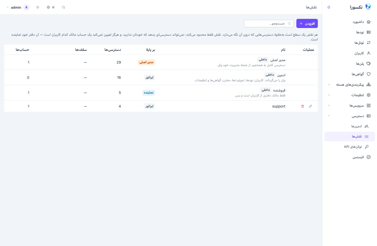Open search with the header magnifier icon

pyautogui.click(x=63, y=7)
